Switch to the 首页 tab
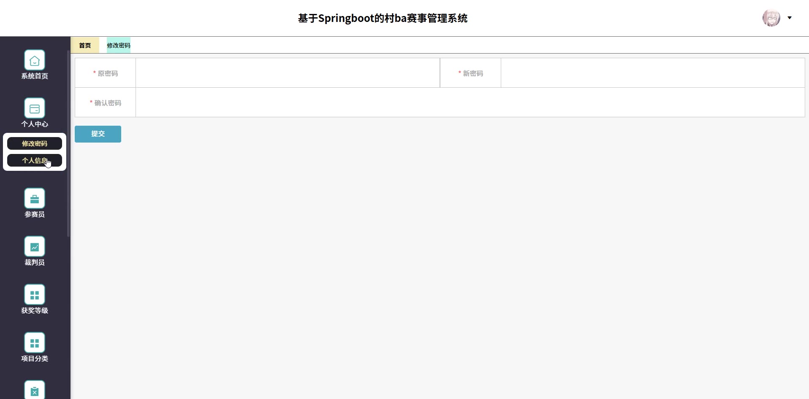Image resolution: width=809 pixels, height=399 pixels. (x=85, y=45)
